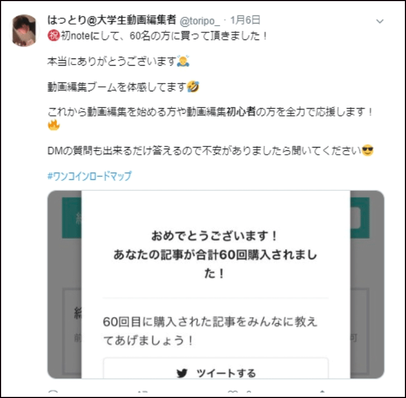Click the @toripo_ handle
The image size is (406, 398).
200,21
